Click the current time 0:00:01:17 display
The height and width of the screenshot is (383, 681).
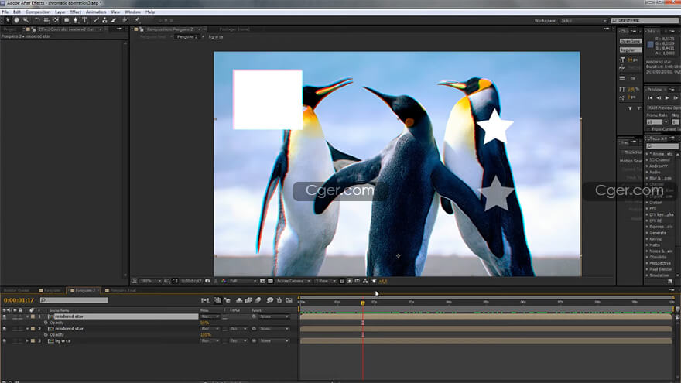pyautogui.click(x=19, y=300)
